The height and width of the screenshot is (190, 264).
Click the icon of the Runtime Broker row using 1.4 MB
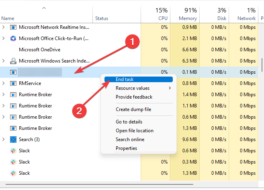(x=13, y=95)
